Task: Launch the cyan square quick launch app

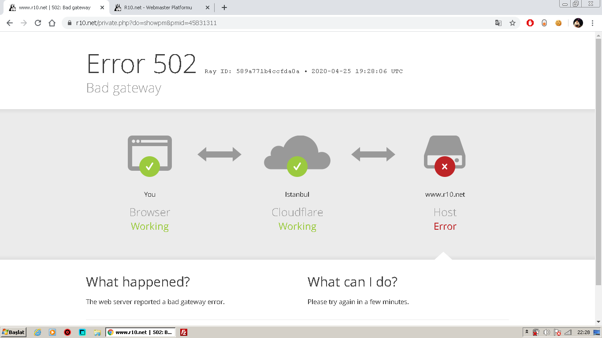Action: pos(82,332)
